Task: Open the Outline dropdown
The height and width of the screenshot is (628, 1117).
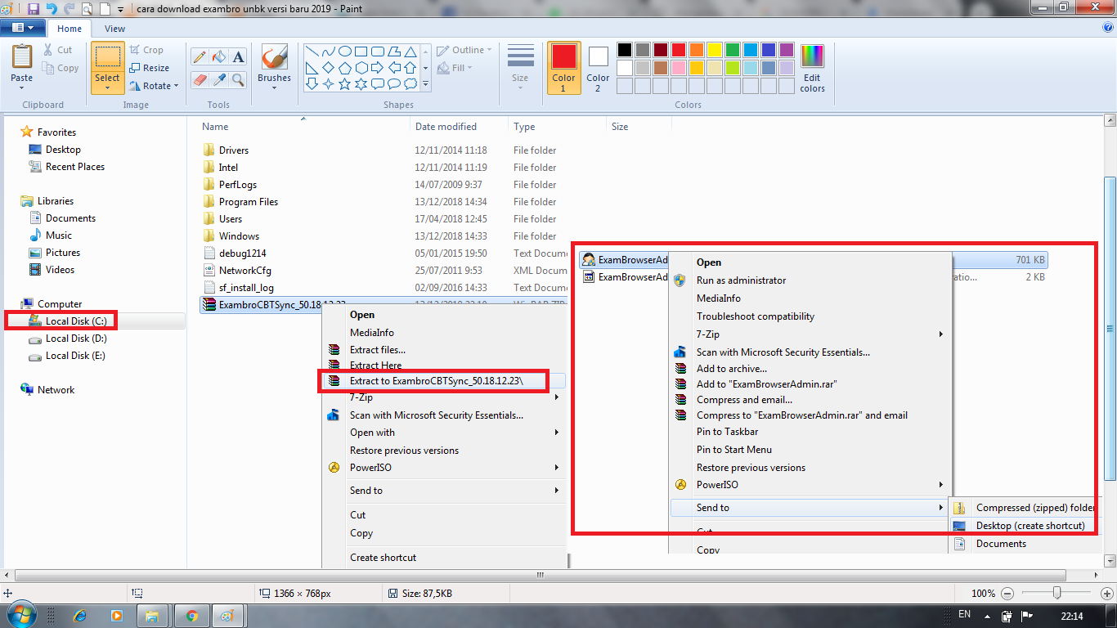Action: tap(463, 49)
